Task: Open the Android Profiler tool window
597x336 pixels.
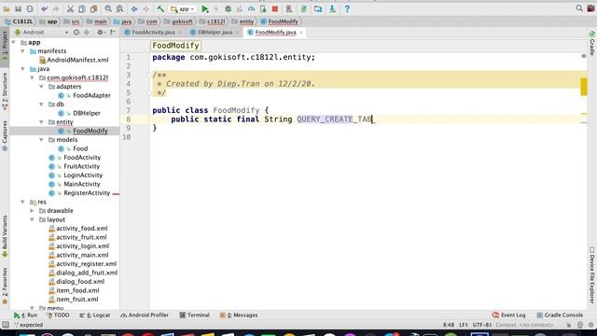Action: click(145, 315)
